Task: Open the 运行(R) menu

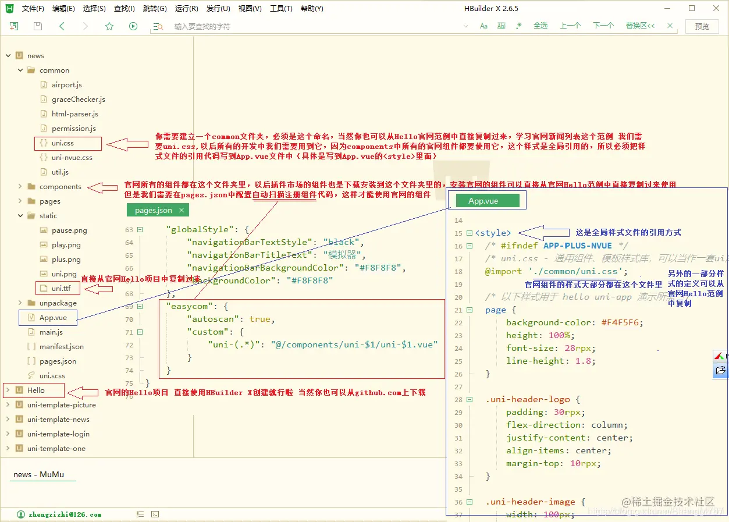Action: point(186,9)
